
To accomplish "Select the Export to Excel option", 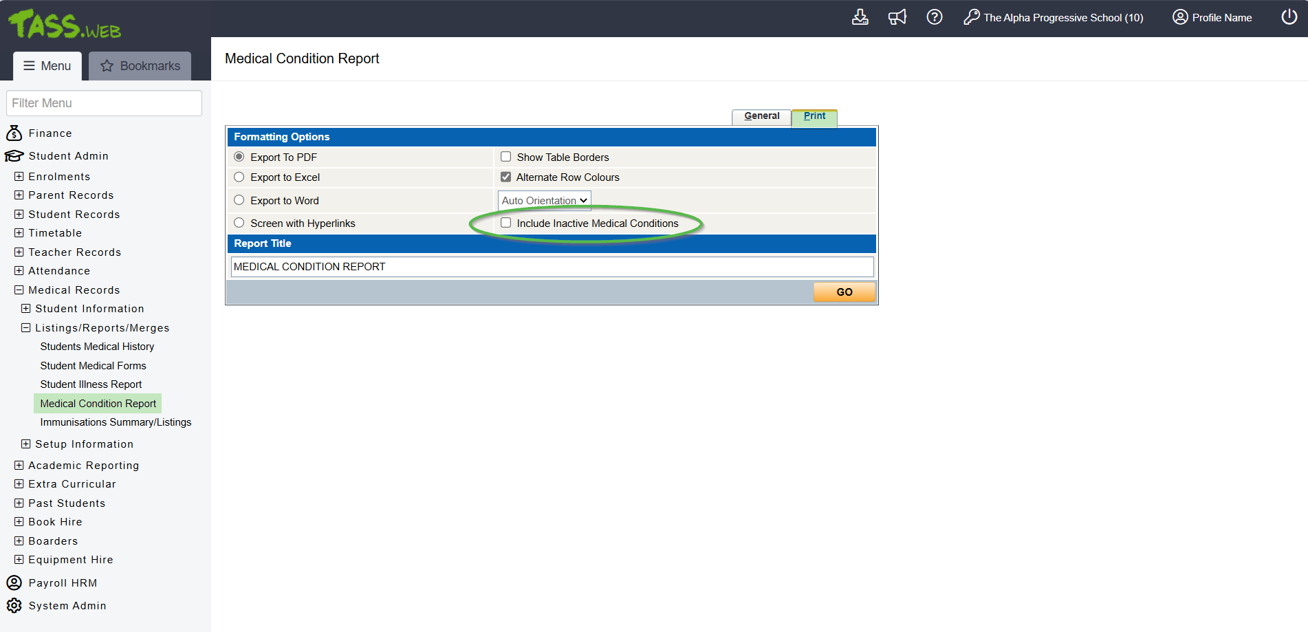I will (239, 177).
